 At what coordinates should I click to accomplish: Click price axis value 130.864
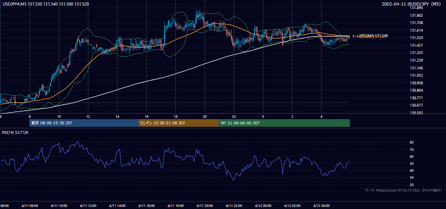(416, 90)
